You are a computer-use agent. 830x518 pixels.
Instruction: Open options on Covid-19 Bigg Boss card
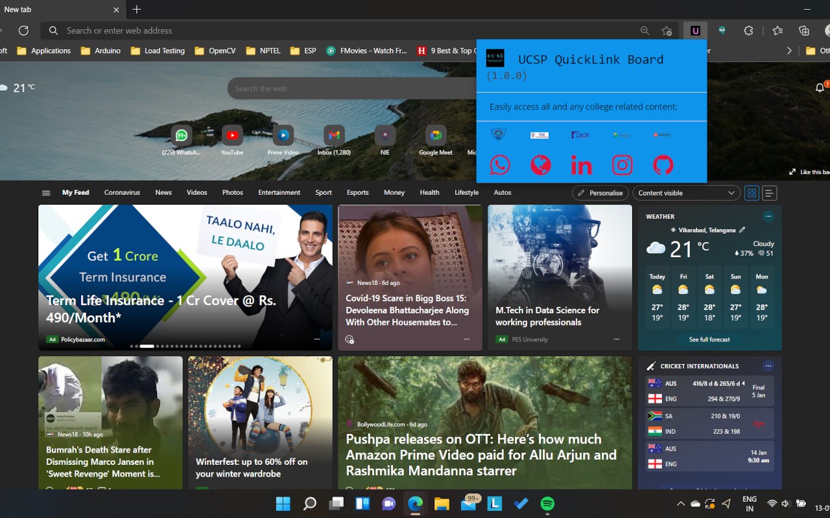point(467,339)
